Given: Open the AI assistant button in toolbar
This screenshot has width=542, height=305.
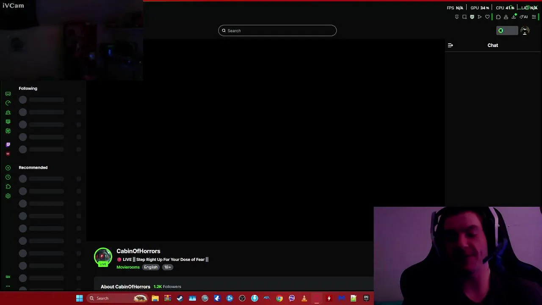Looking at the screenshot, I should pos(524,17).
